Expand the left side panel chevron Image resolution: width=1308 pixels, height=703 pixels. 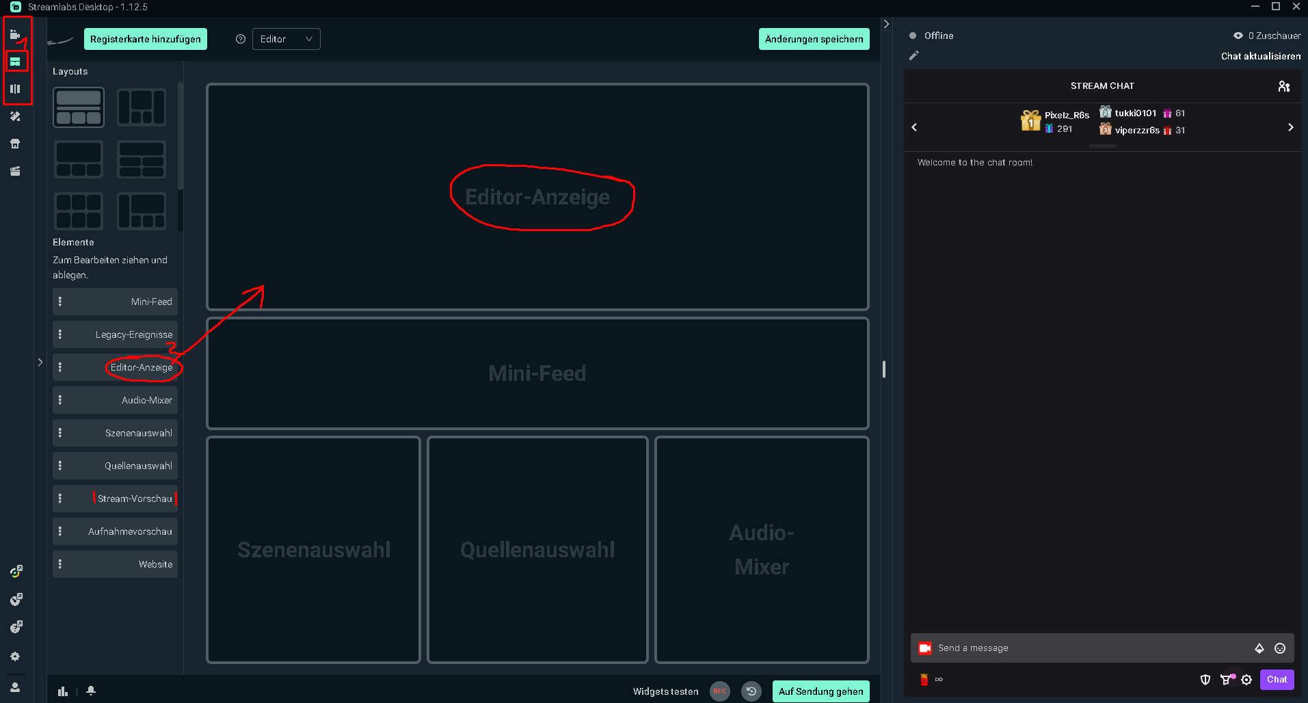(x=40, y=362)
